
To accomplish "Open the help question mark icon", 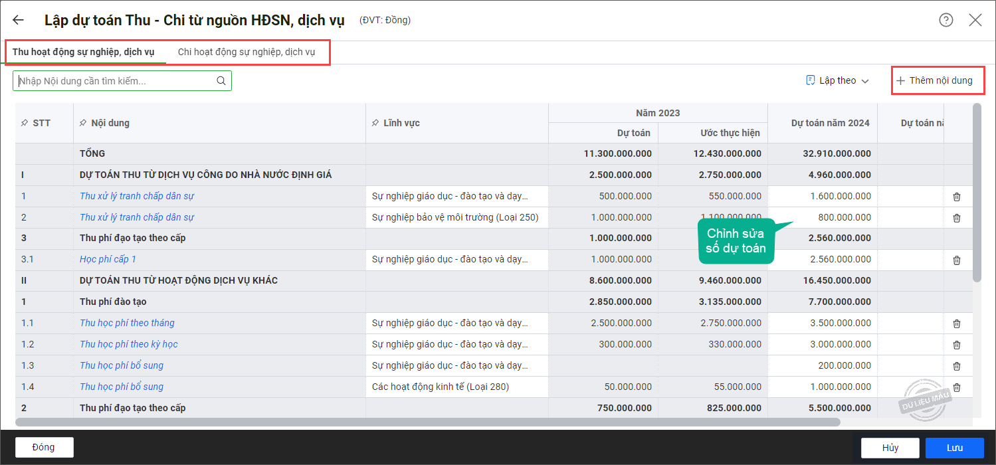I will [946, 20].
